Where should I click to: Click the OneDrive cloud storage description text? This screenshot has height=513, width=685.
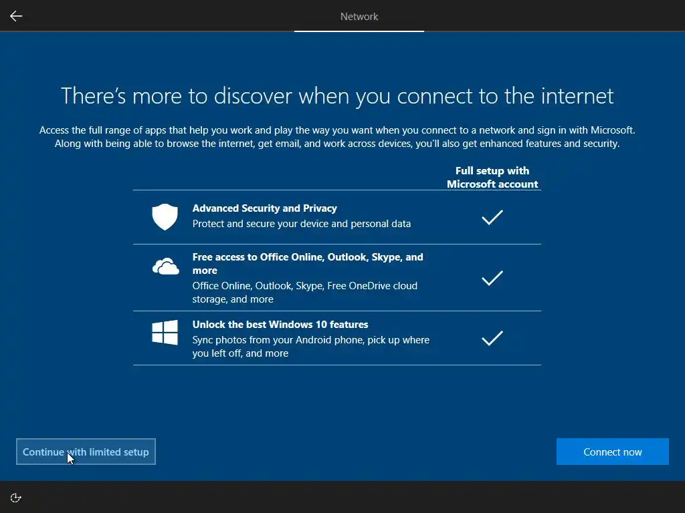pyautogui.click(x=304, y=293)
